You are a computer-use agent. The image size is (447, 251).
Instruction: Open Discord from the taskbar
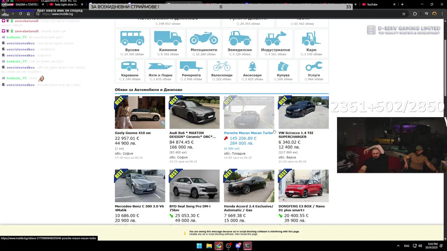(x=238, y=246)
